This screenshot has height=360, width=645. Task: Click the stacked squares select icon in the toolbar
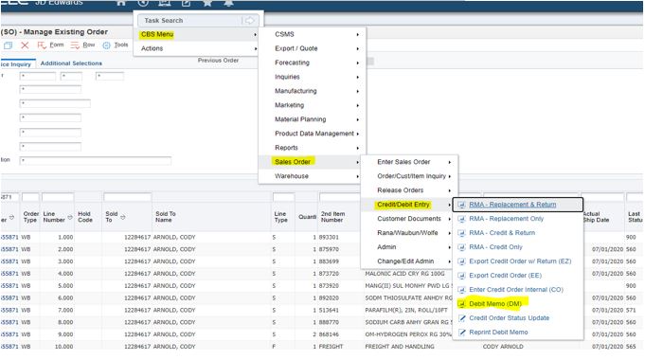click(8, 45)
